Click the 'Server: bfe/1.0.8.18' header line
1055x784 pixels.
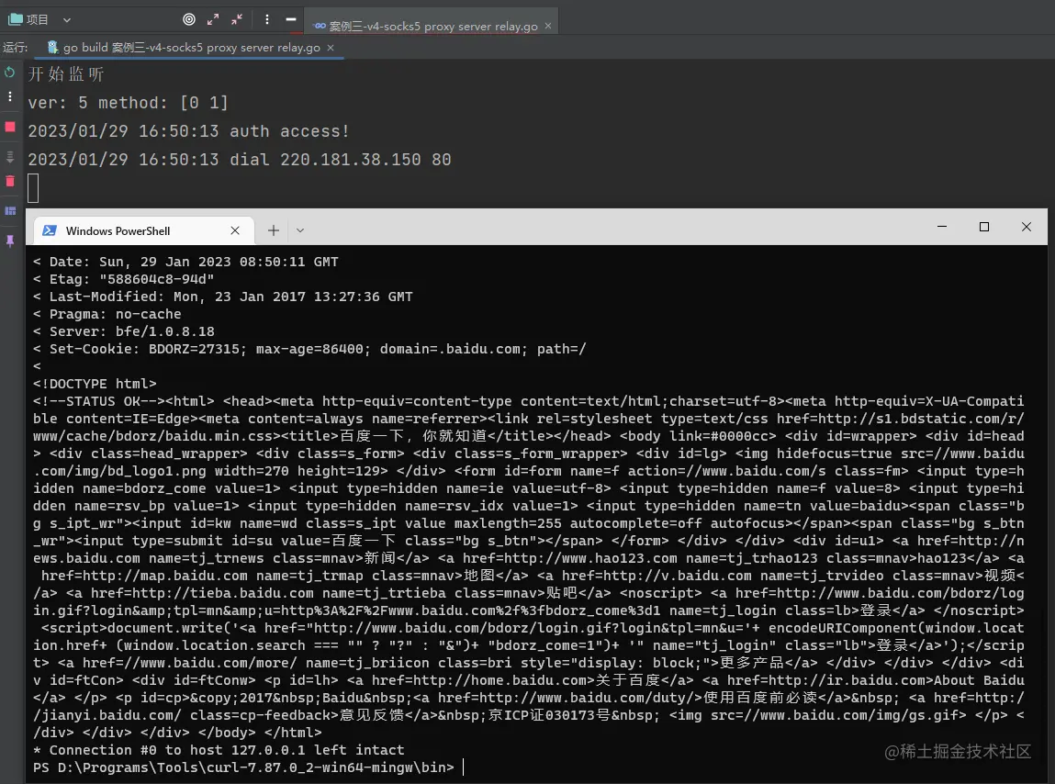coord(124,331)
